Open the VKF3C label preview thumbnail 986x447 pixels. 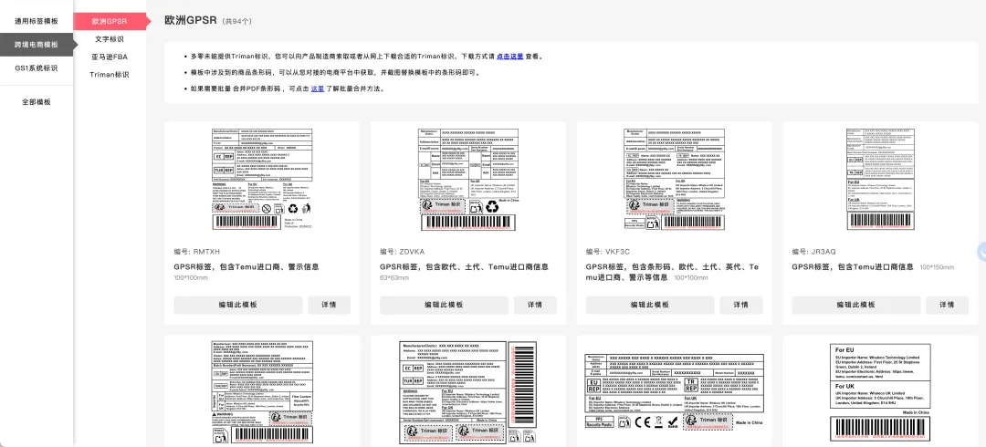[x=674, y=179]
